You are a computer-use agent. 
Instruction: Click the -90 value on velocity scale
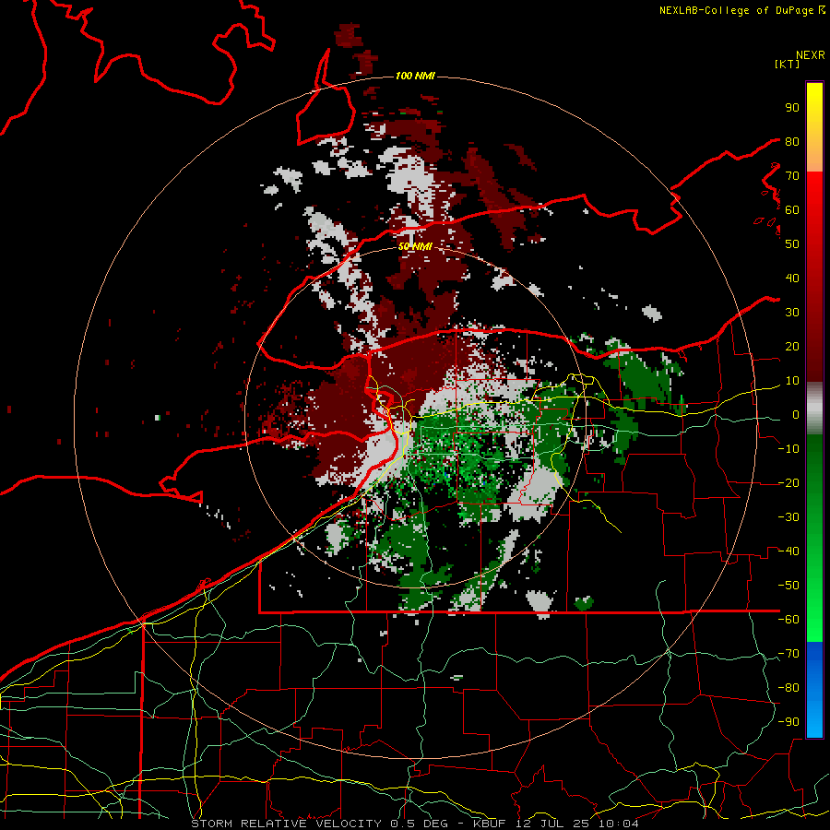click(788, 722)
